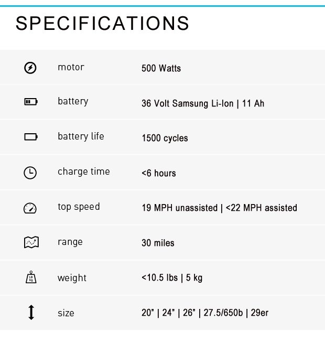Select '36 Volt Samsung Li-Ion | 11 Ah' text
The image size is (325, 342).
pos(203,103)
